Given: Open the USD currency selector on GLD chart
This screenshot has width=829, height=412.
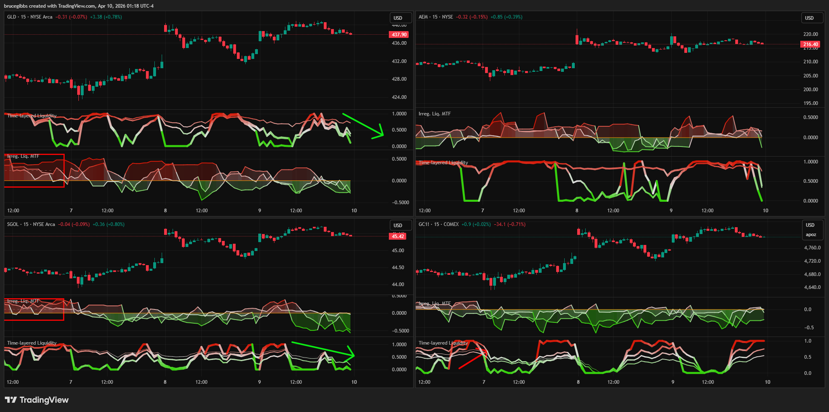Looking at the screenshot, I should pyautogui.click(x=399, y=18).
